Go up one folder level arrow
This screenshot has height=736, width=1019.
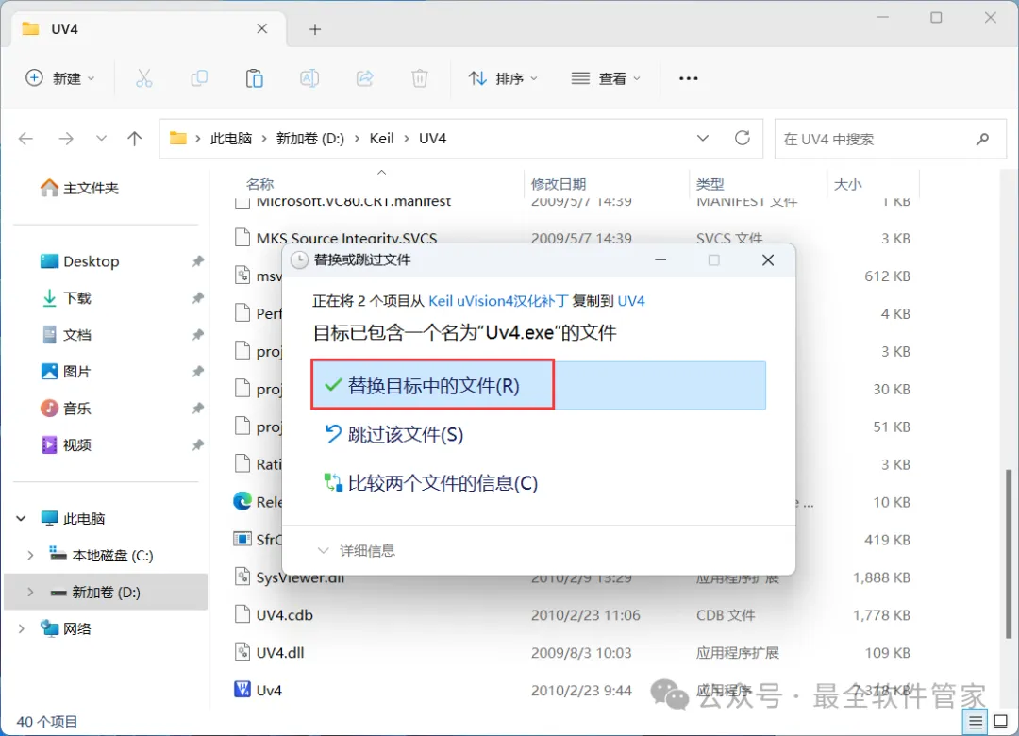135,139
